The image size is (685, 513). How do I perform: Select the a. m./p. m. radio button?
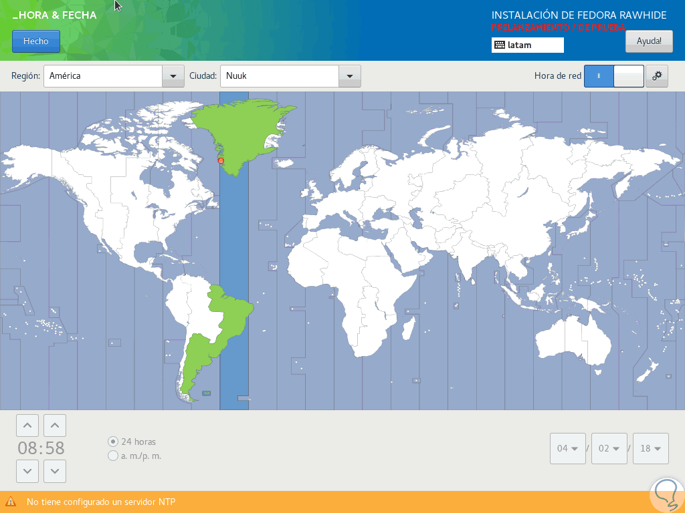tap(112, 456)
